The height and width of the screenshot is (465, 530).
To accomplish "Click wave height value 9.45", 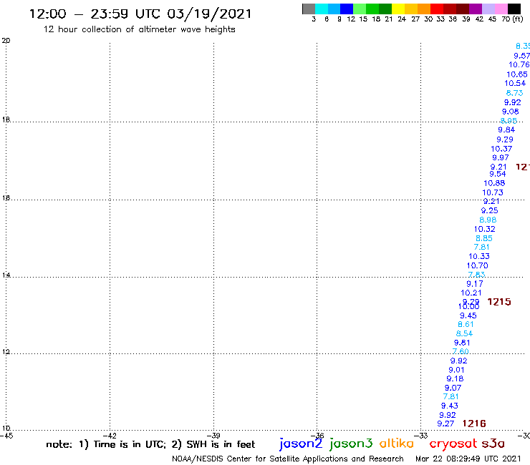I will point(468,315).
